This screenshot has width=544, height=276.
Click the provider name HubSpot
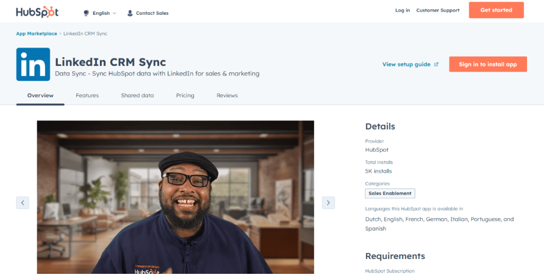point(377,150)
